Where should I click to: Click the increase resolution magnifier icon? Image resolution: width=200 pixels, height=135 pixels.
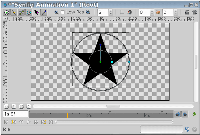[88, 12]
